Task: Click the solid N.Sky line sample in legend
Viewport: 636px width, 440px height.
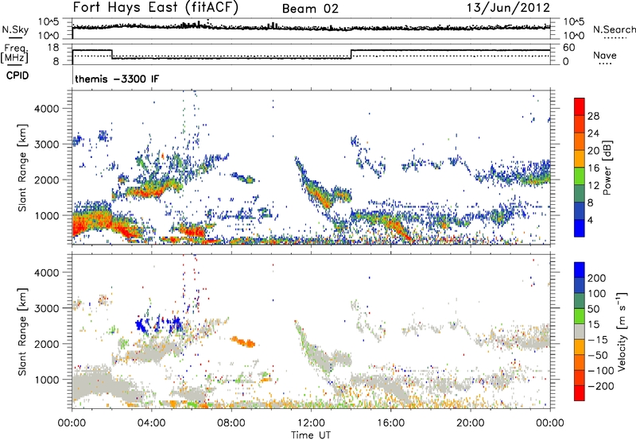Action: [x=15, y=37]
